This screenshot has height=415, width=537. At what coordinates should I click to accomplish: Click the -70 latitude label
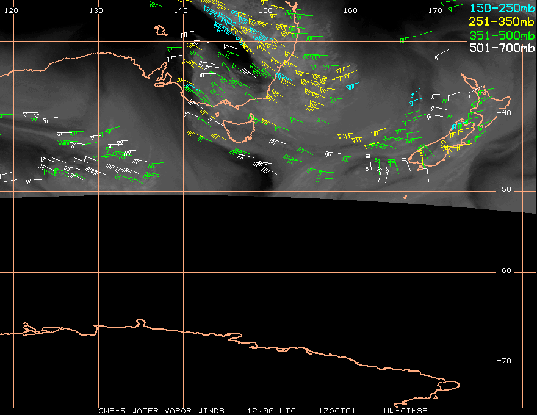(x=504, y=361)
